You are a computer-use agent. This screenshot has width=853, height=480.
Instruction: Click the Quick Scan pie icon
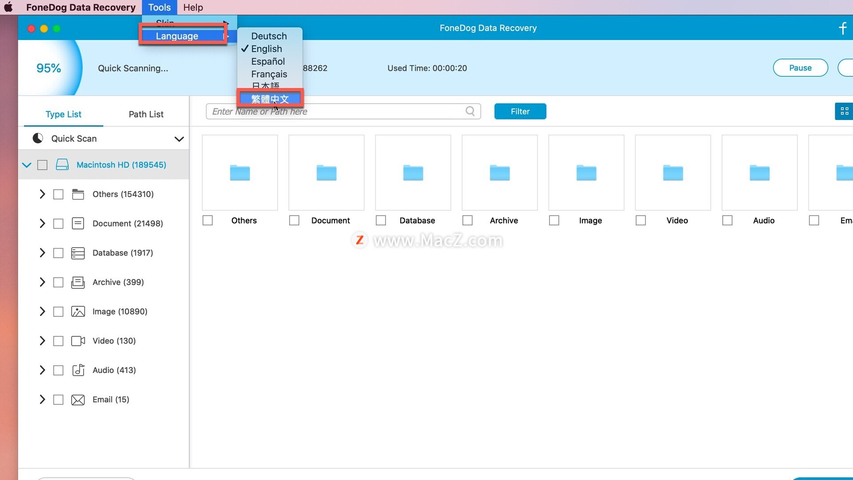(x=38, y=138)
